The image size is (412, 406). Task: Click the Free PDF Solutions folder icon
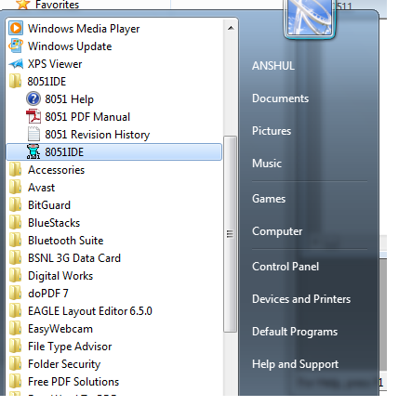pyautogui.click(x=15, y=381)
